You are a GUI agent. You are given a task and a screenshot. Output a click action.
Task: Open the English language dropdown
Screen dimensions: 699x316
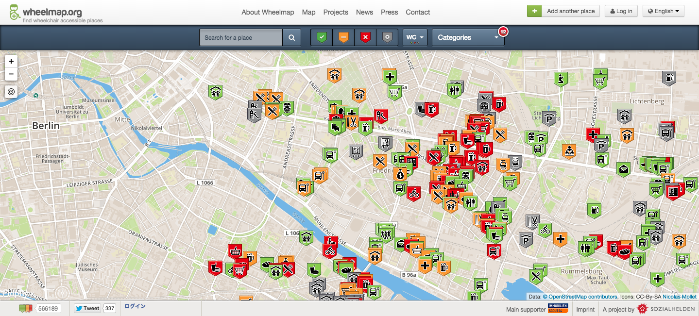pyautogui.click(x=663, y=11)
